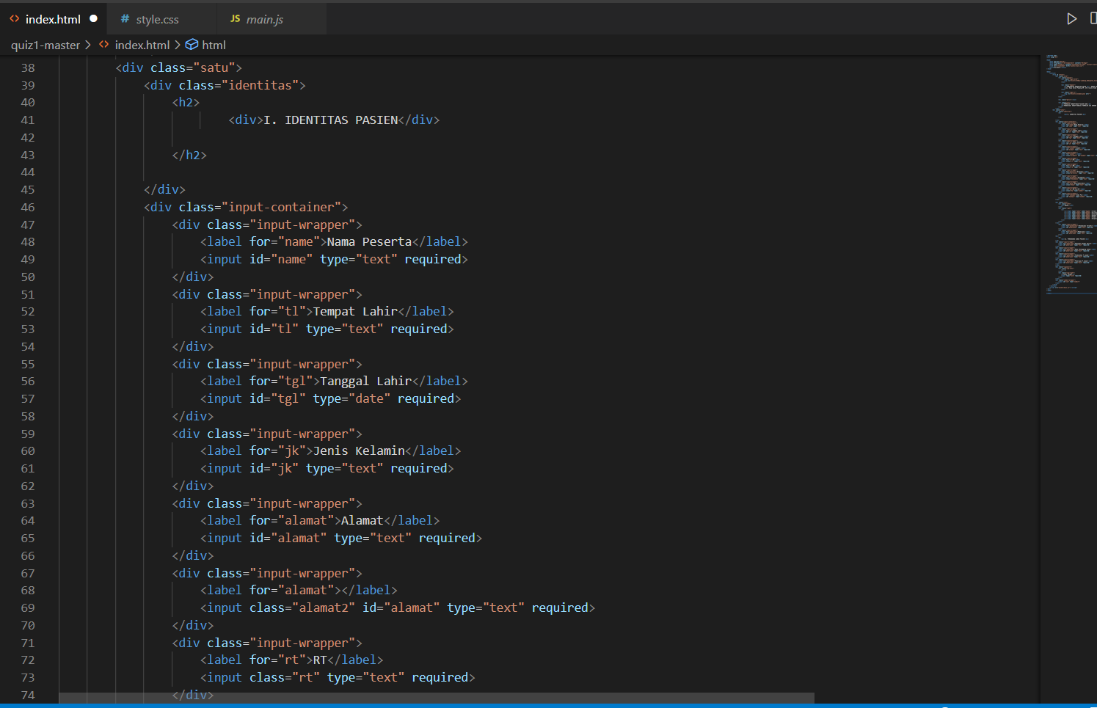1097x708 pixels.
Task: Click the id="name" attribute on line 49
Action: click(281, 259)
